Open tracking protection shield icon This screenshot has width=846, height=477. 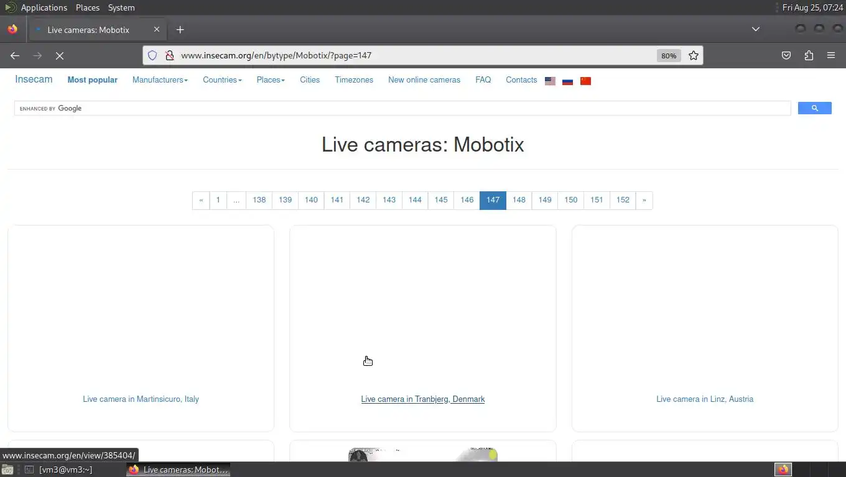(x=152, y=55)
